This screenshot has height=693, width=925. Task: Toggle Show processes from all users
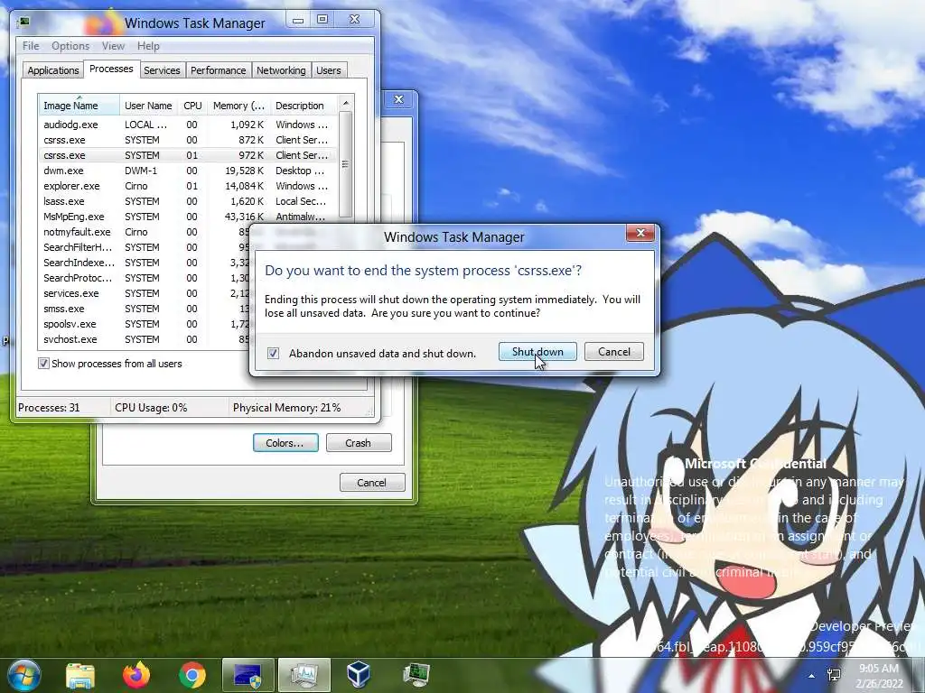coord(43,363)
